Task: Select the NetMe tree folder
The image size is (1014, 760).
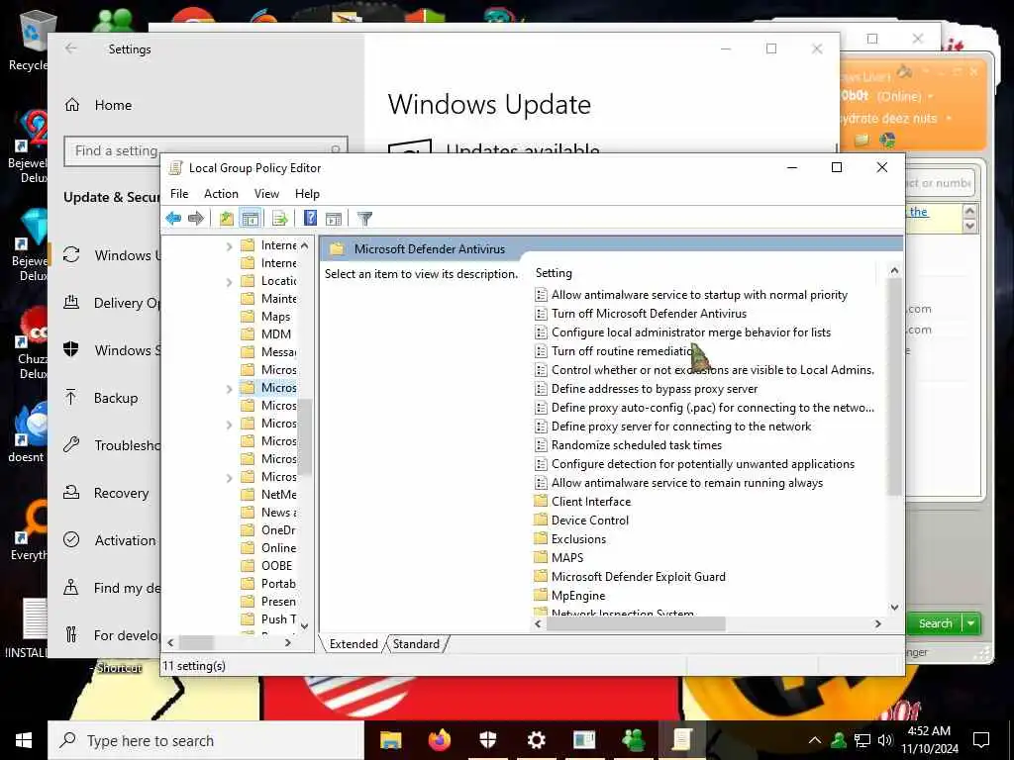Action: pos(278,495)
